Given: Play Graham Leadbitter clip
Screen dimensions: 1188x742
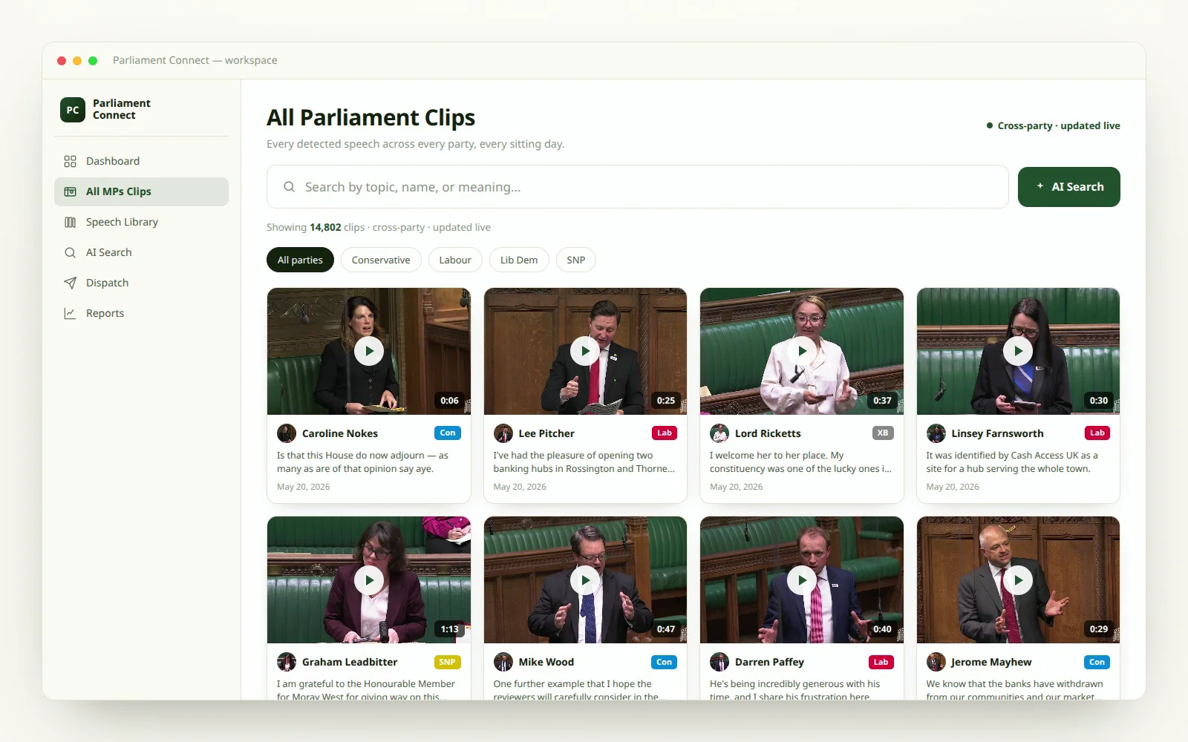Looking at the screenshot, I should 369,580.
